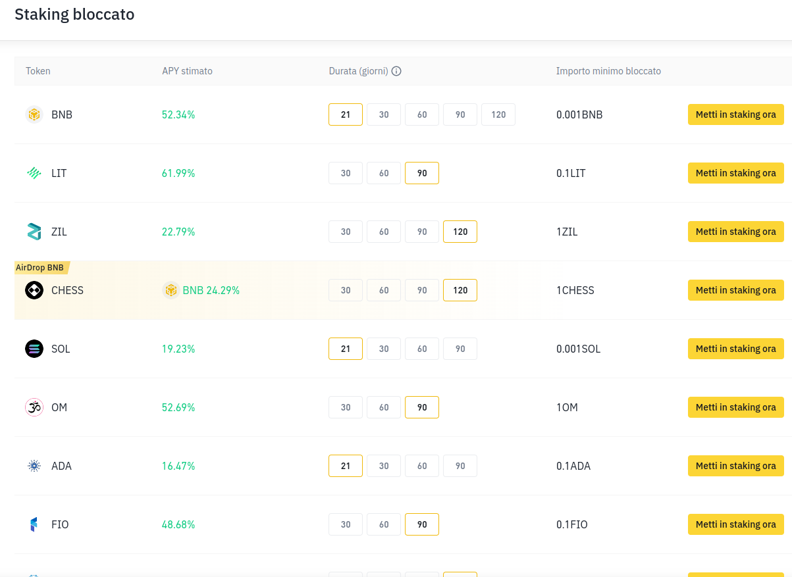Click the Durata (giorni) info icon
Screen dimensions: 792x577
point(396,71)
